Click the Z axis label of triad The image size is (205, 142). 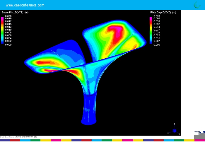174,124
